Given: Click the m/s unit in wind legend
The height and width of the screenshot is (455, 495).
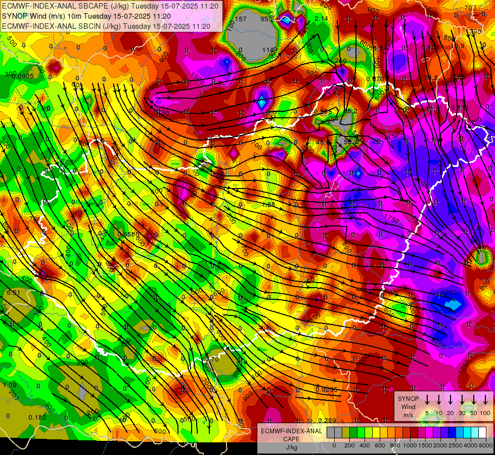Looking at the screenshot, I should pyautogui.click(x=408, y=415).
